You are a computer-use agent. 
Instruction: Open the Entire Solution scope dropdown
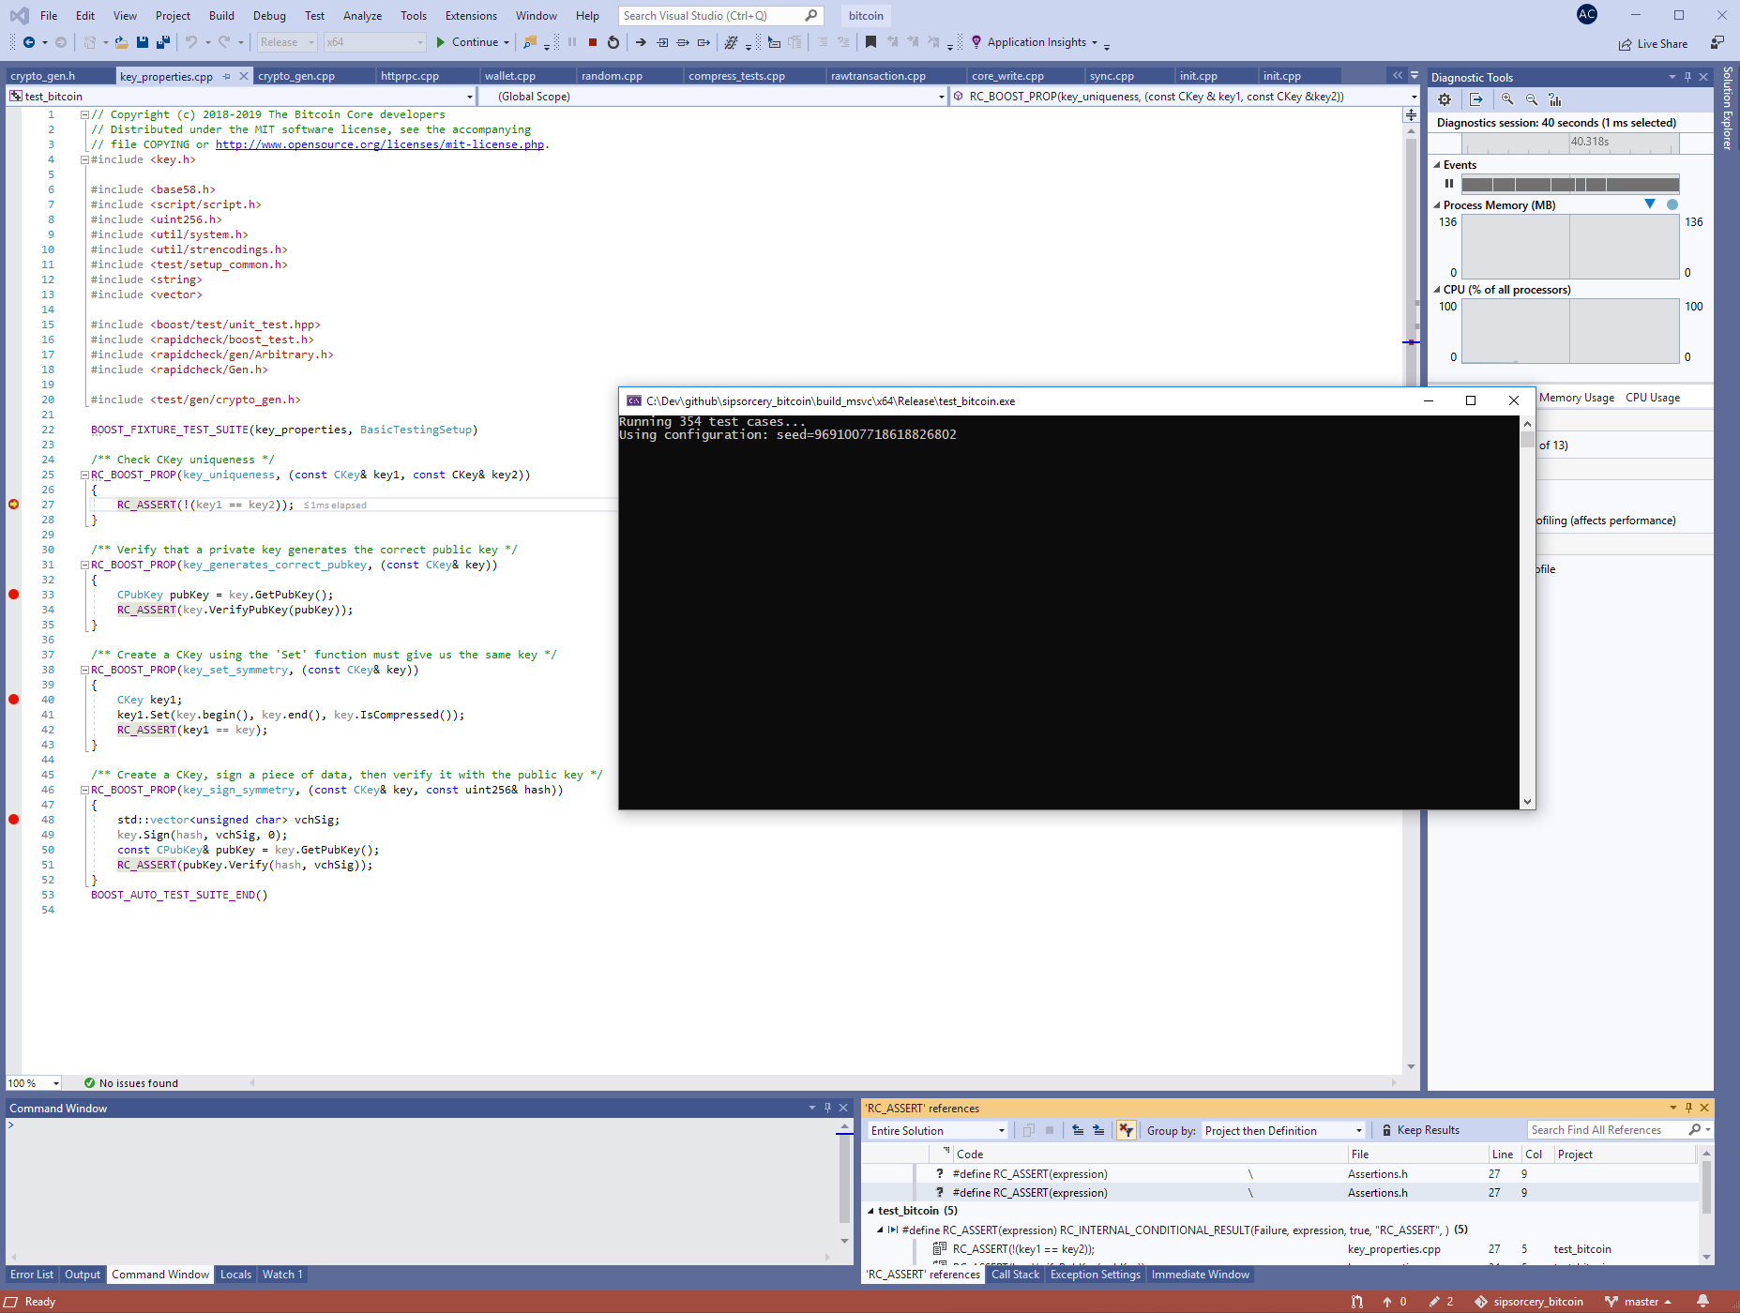(937, 1130)
